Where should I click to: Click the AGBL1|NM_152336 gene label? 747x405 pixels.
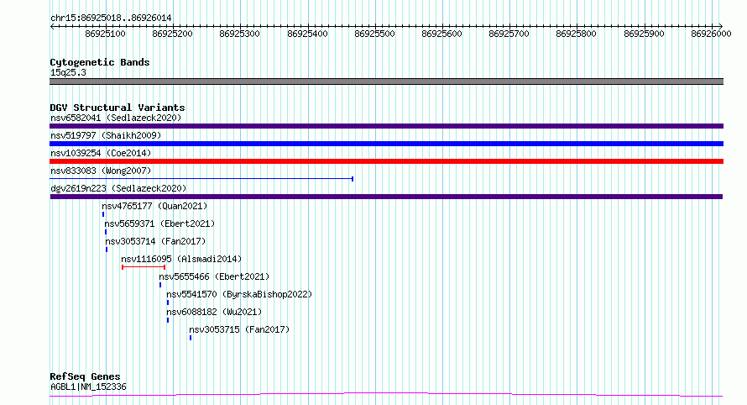(x=88, y=387)
